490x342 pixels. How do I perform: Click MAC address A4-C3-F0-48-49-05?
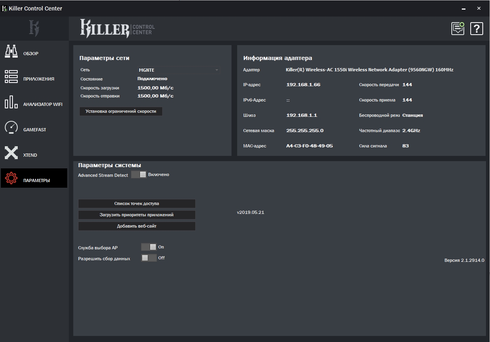tap(309, 146)
